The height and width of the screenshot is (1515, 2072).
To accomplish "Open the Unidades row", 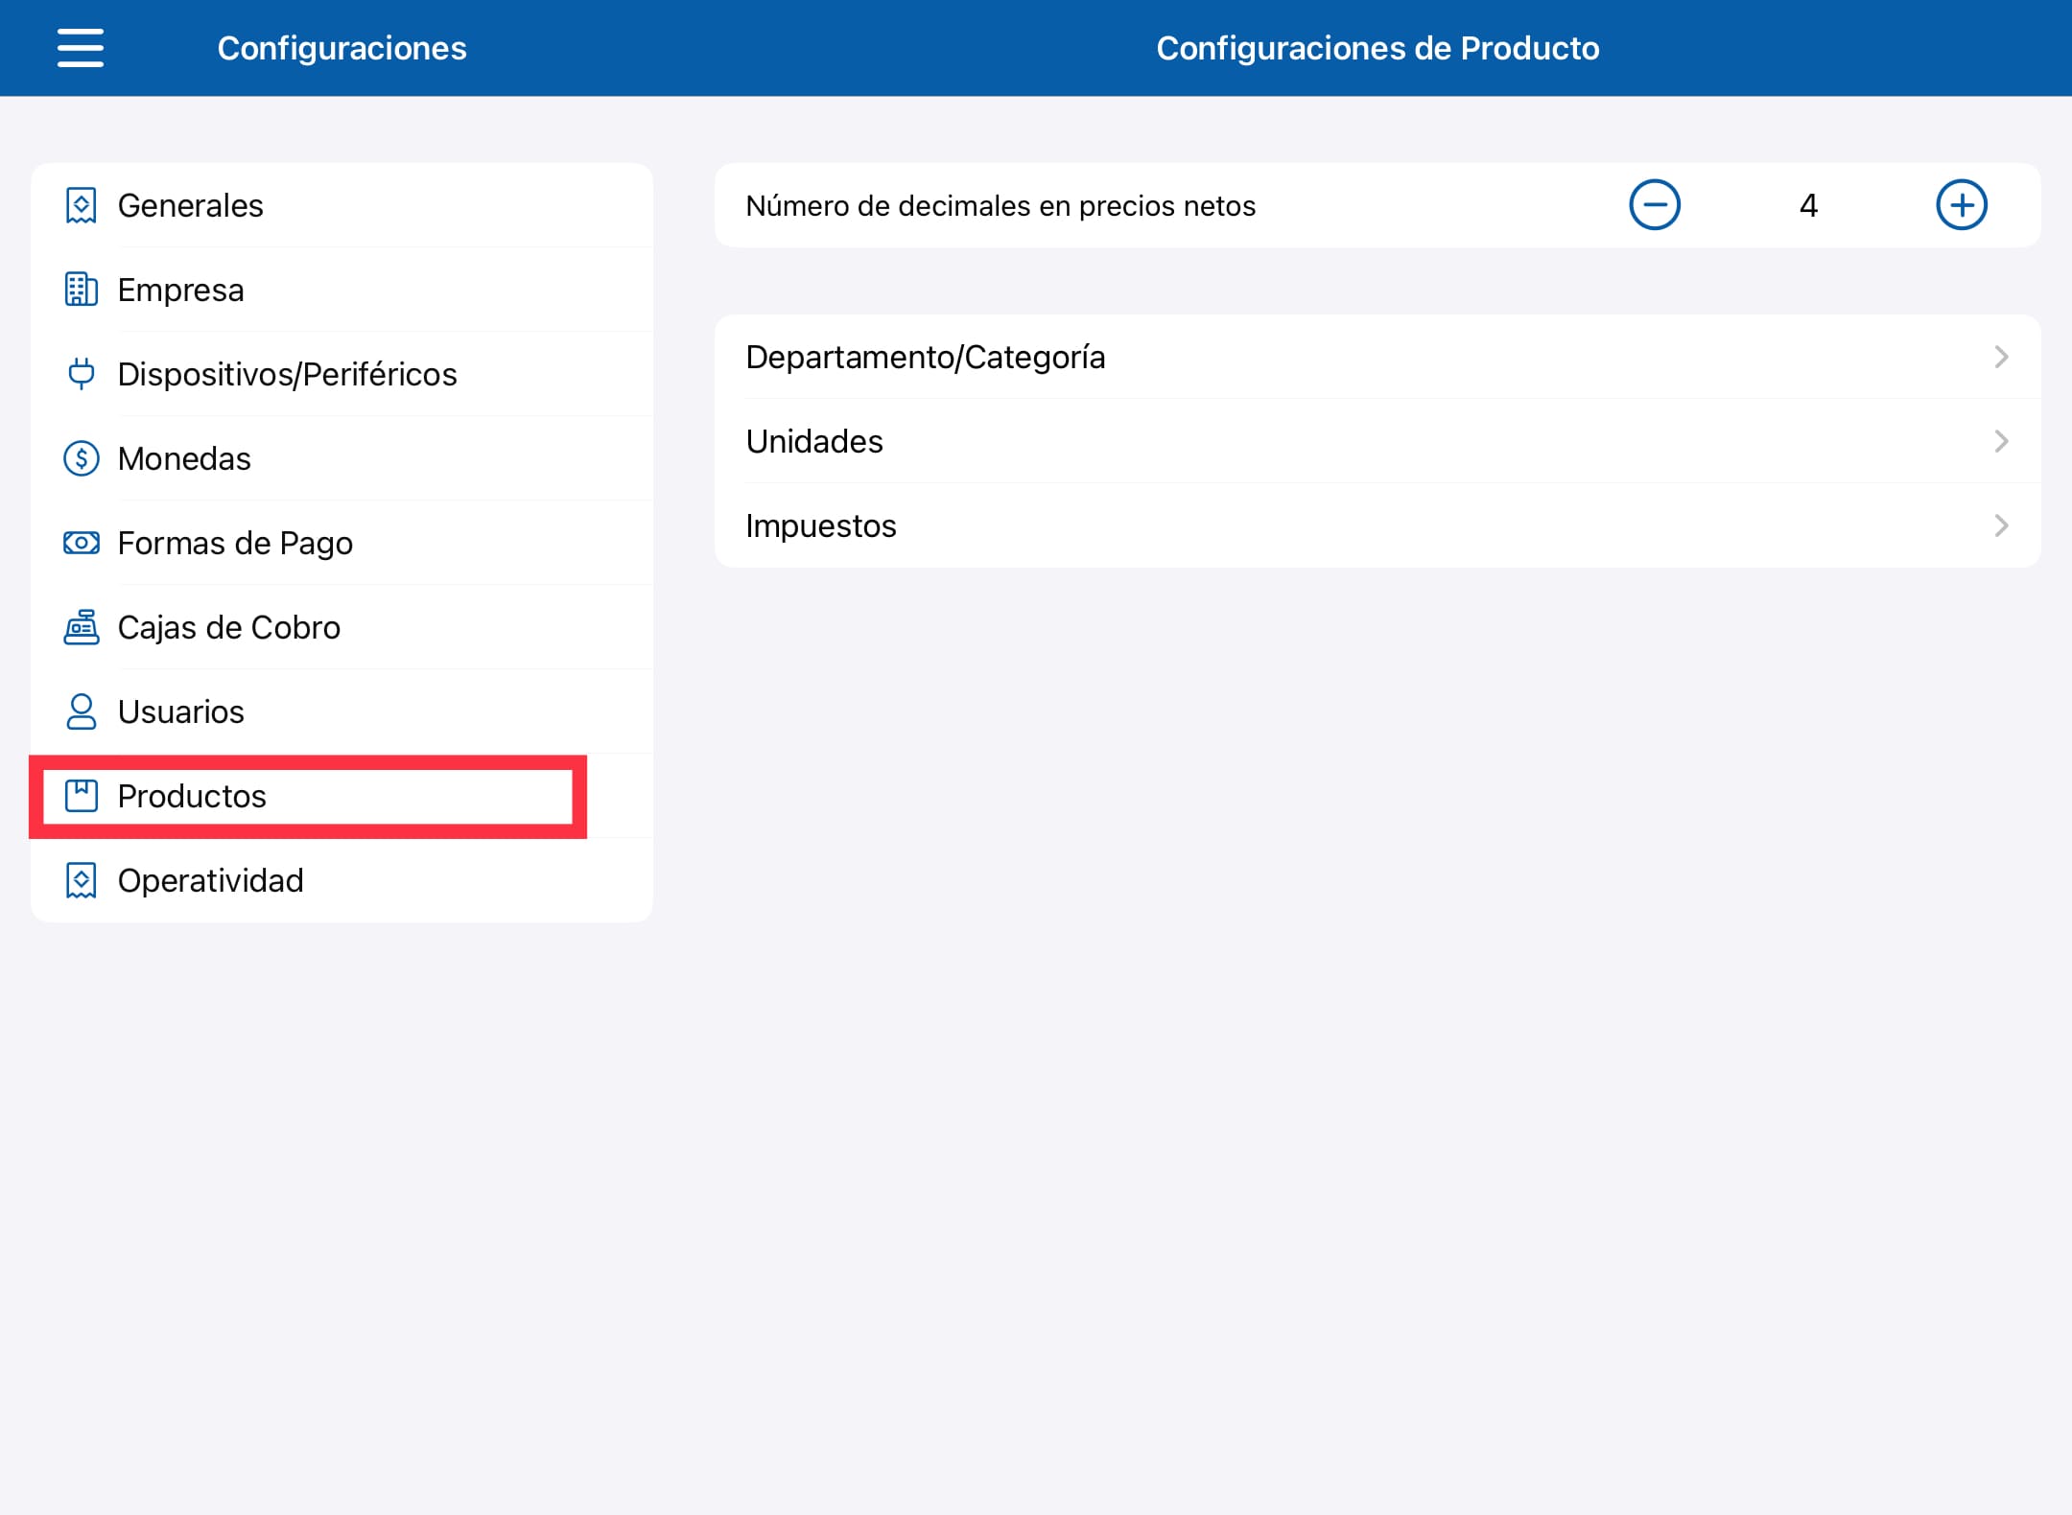I will coord(1377,441).
